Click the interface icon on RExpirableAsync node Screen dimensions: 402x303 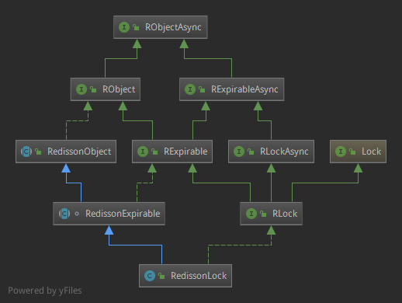coord(190,89)
